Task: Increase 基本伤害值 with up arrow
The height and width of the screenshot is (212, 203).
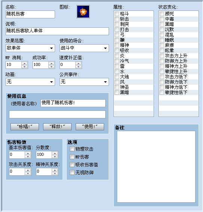Action: tap(28, 153)
